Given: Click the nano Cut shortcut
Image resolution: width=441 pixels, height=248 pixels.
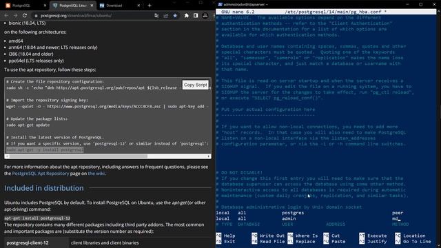Looking at the screenshot, I should (x=332, y=236).
